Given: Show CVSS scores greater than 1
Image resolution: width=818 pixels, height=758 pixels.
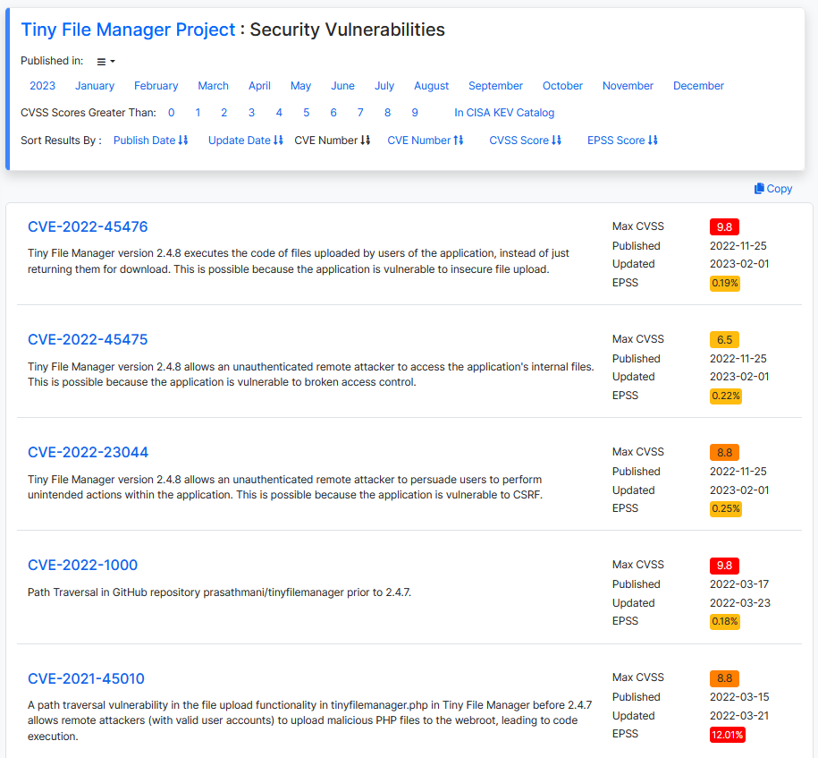Looking at the screenshot, I should (198, 113).
